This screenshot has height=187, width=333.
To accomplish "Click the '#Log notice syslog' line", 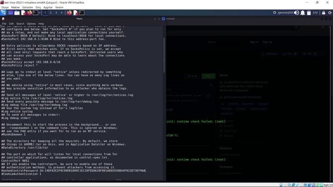I will [17, 111].
